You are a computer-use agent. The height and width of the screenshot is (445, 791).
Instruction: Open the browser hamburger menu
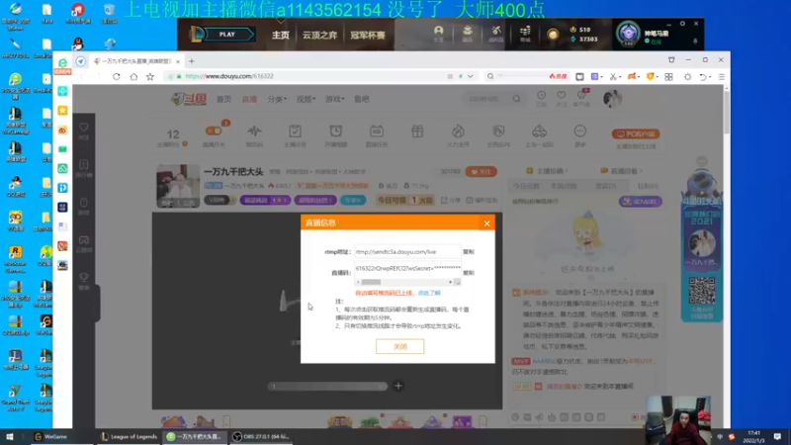722,77
